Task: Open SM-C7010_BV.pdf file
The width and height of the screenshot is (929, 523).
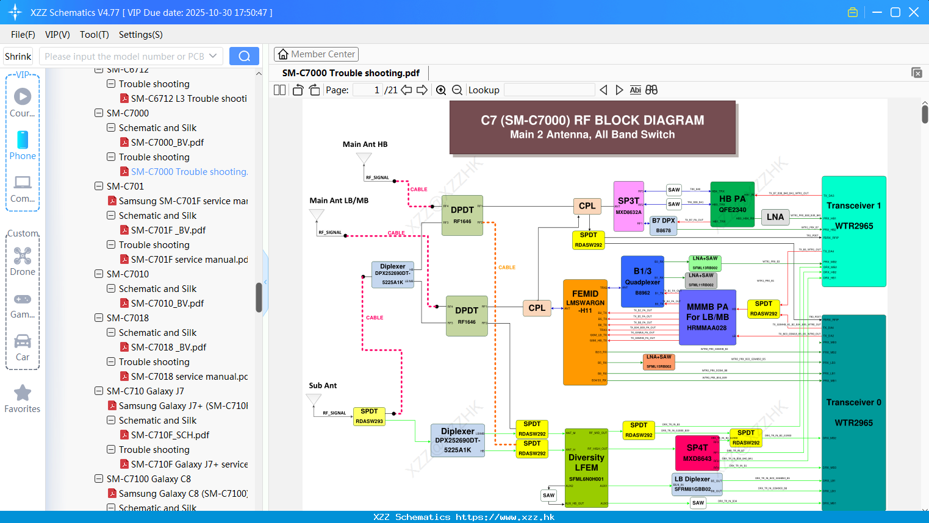Action: [x=162, y=303]
